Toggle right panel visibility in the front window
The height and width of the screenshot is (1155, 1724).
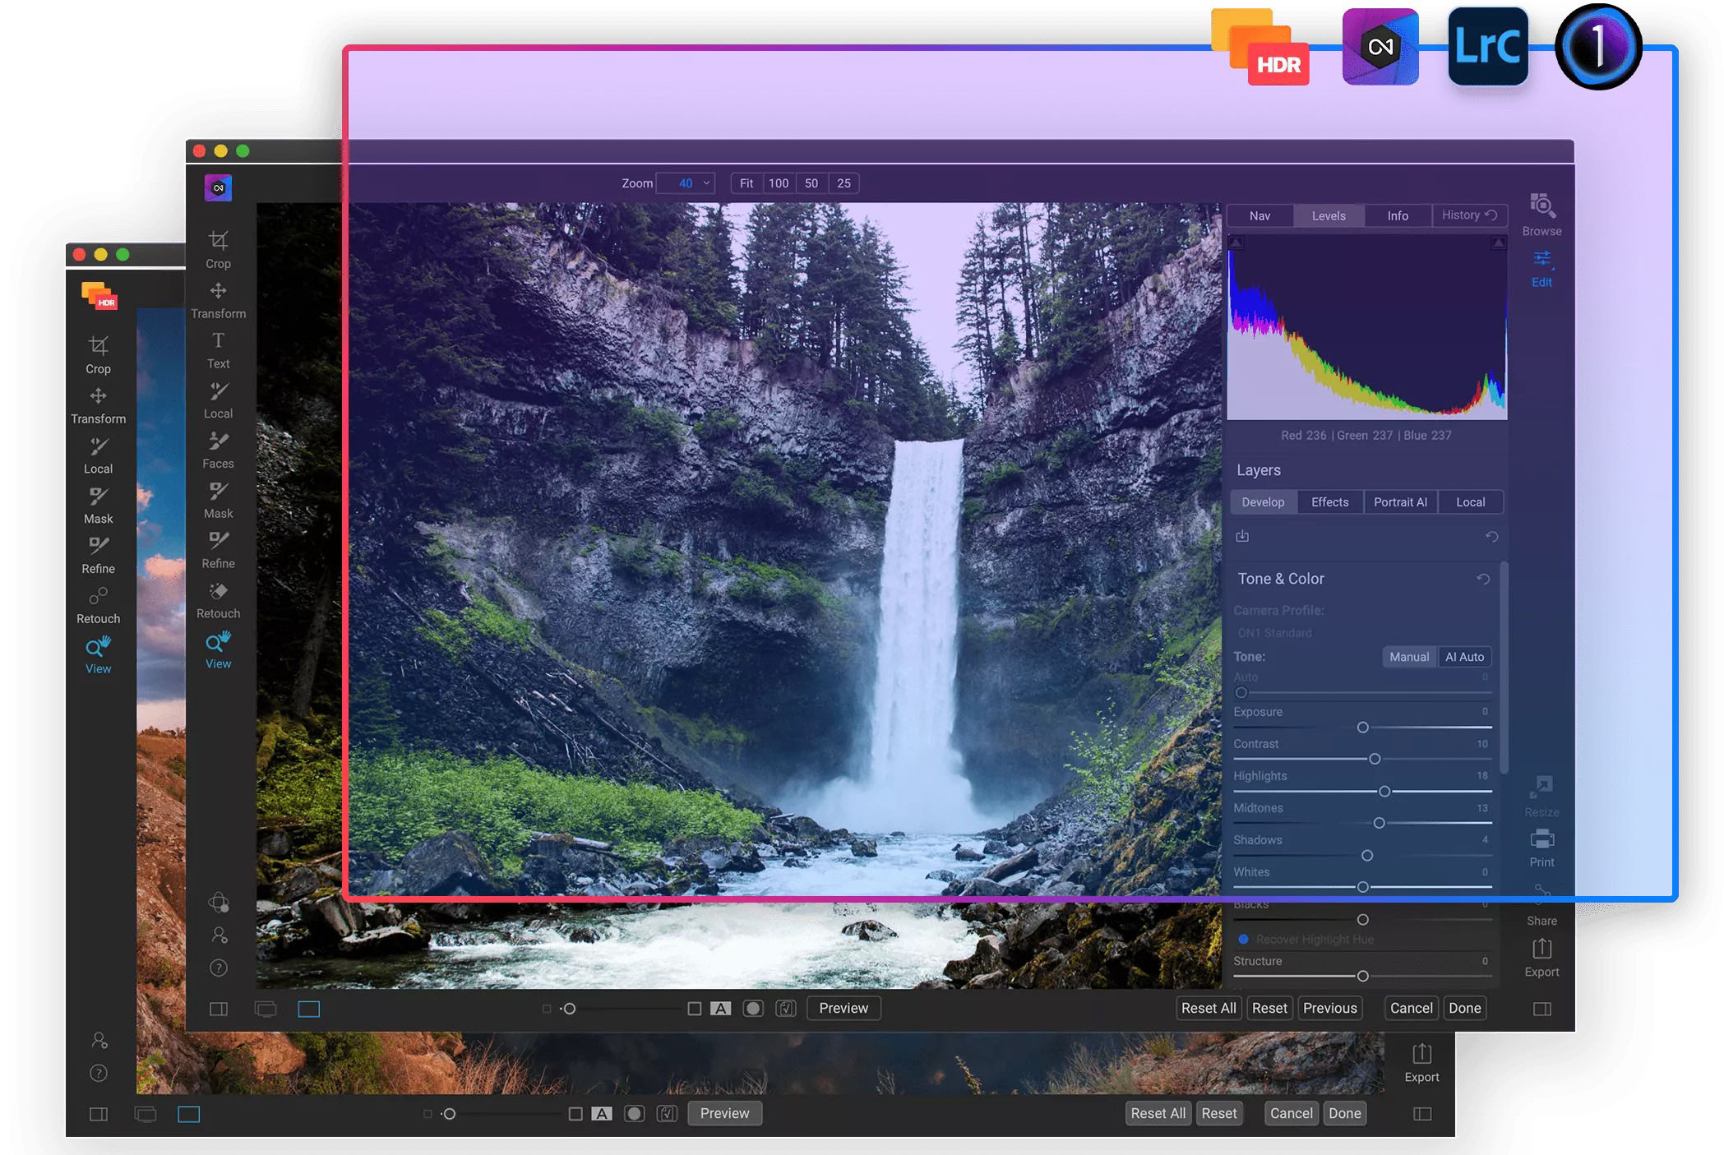pos(1542,1009)
